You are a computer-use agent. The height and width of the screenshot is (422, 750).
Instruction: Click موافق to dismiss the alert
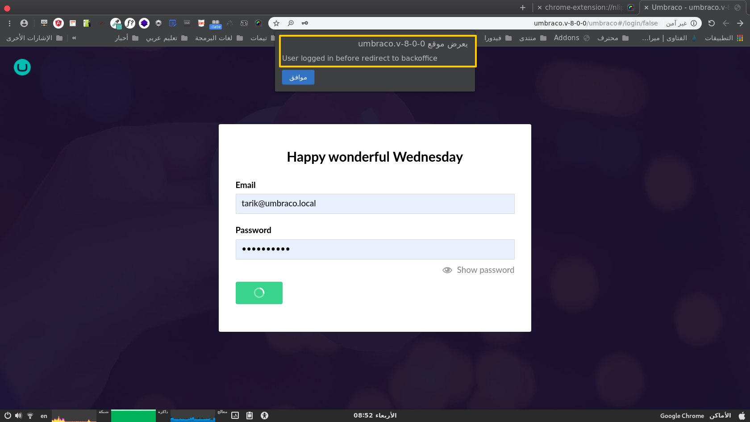click(x=298, y=77)
